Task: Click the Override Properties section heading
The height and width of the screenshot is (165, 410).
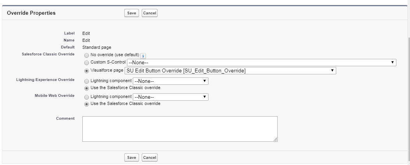Action: (x=31, y=13)
